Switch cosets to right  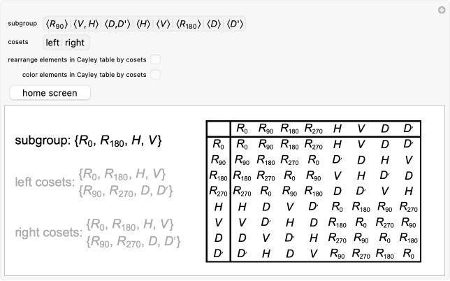(75, 43)
